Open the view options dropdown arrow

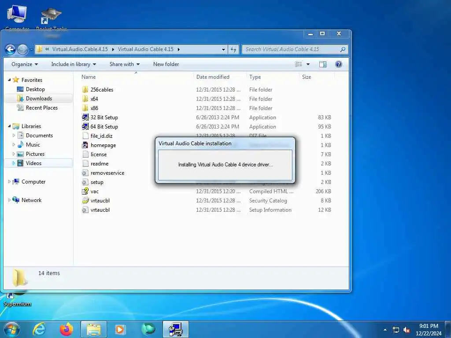click(308, 64)
